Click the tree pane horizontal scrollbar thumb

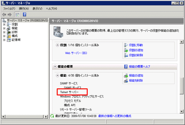point(24,117)
